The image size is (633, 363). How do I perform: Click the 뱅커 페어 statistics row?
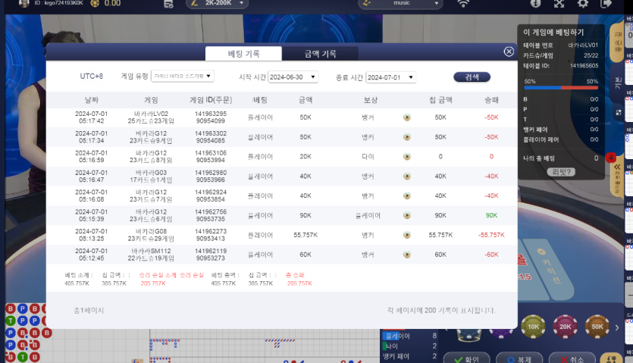click(x=410, y=356)
